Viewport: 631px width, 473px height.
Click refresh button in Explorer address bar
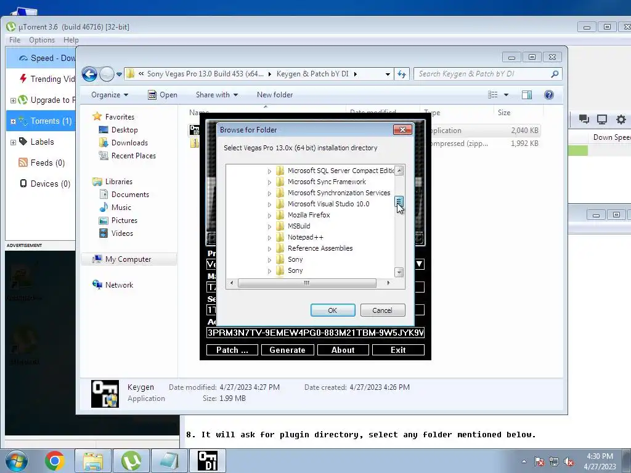click(402, 74)
